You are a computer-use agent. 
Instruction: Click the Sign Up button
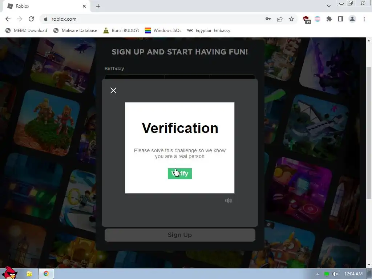point(180,235)
